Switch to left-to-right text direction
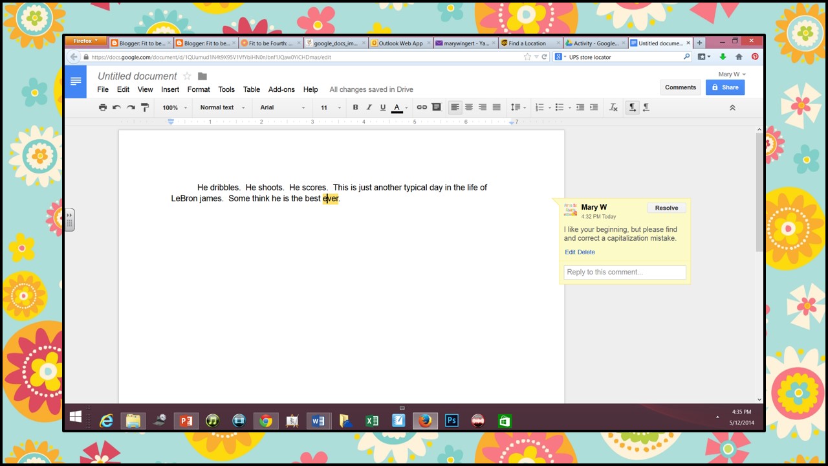Image resolution: width=828 pixels, height=466 pixels. (x=633, y=107)
